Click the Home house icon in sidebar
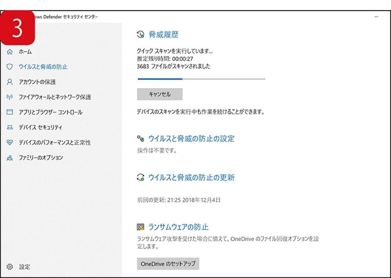This screenshot has width=391, height=278. coord(10,52)
